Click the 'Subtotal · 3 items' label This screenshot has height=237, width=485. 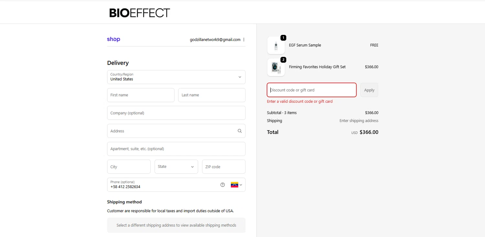(282, 113)
